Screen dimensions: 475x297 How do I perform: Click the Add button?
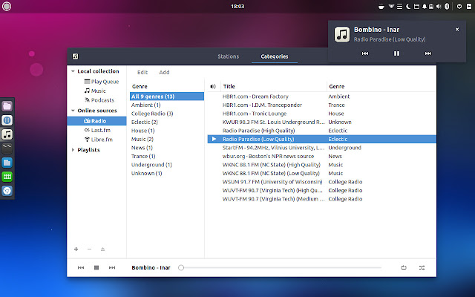[164, 73]
